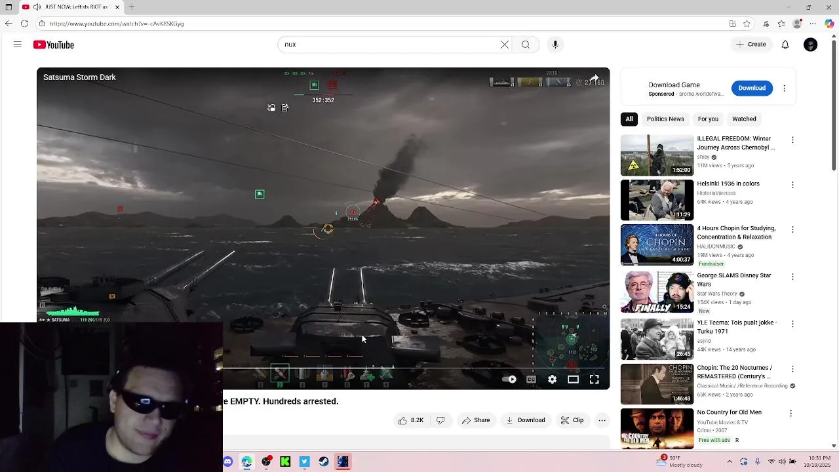
Task: Open menu for Helsinki 1936 in colors
Action: [792, 185]
